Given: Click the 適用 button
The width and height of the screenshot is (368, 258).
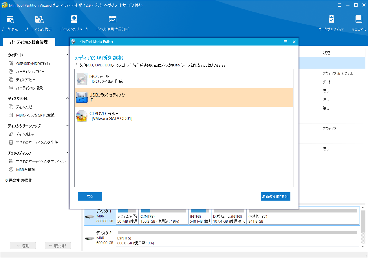Looking at the screenshot, I should 23,246.
